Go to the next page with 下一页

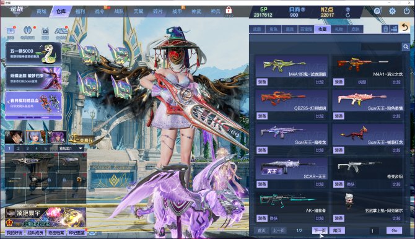point(320,230)
